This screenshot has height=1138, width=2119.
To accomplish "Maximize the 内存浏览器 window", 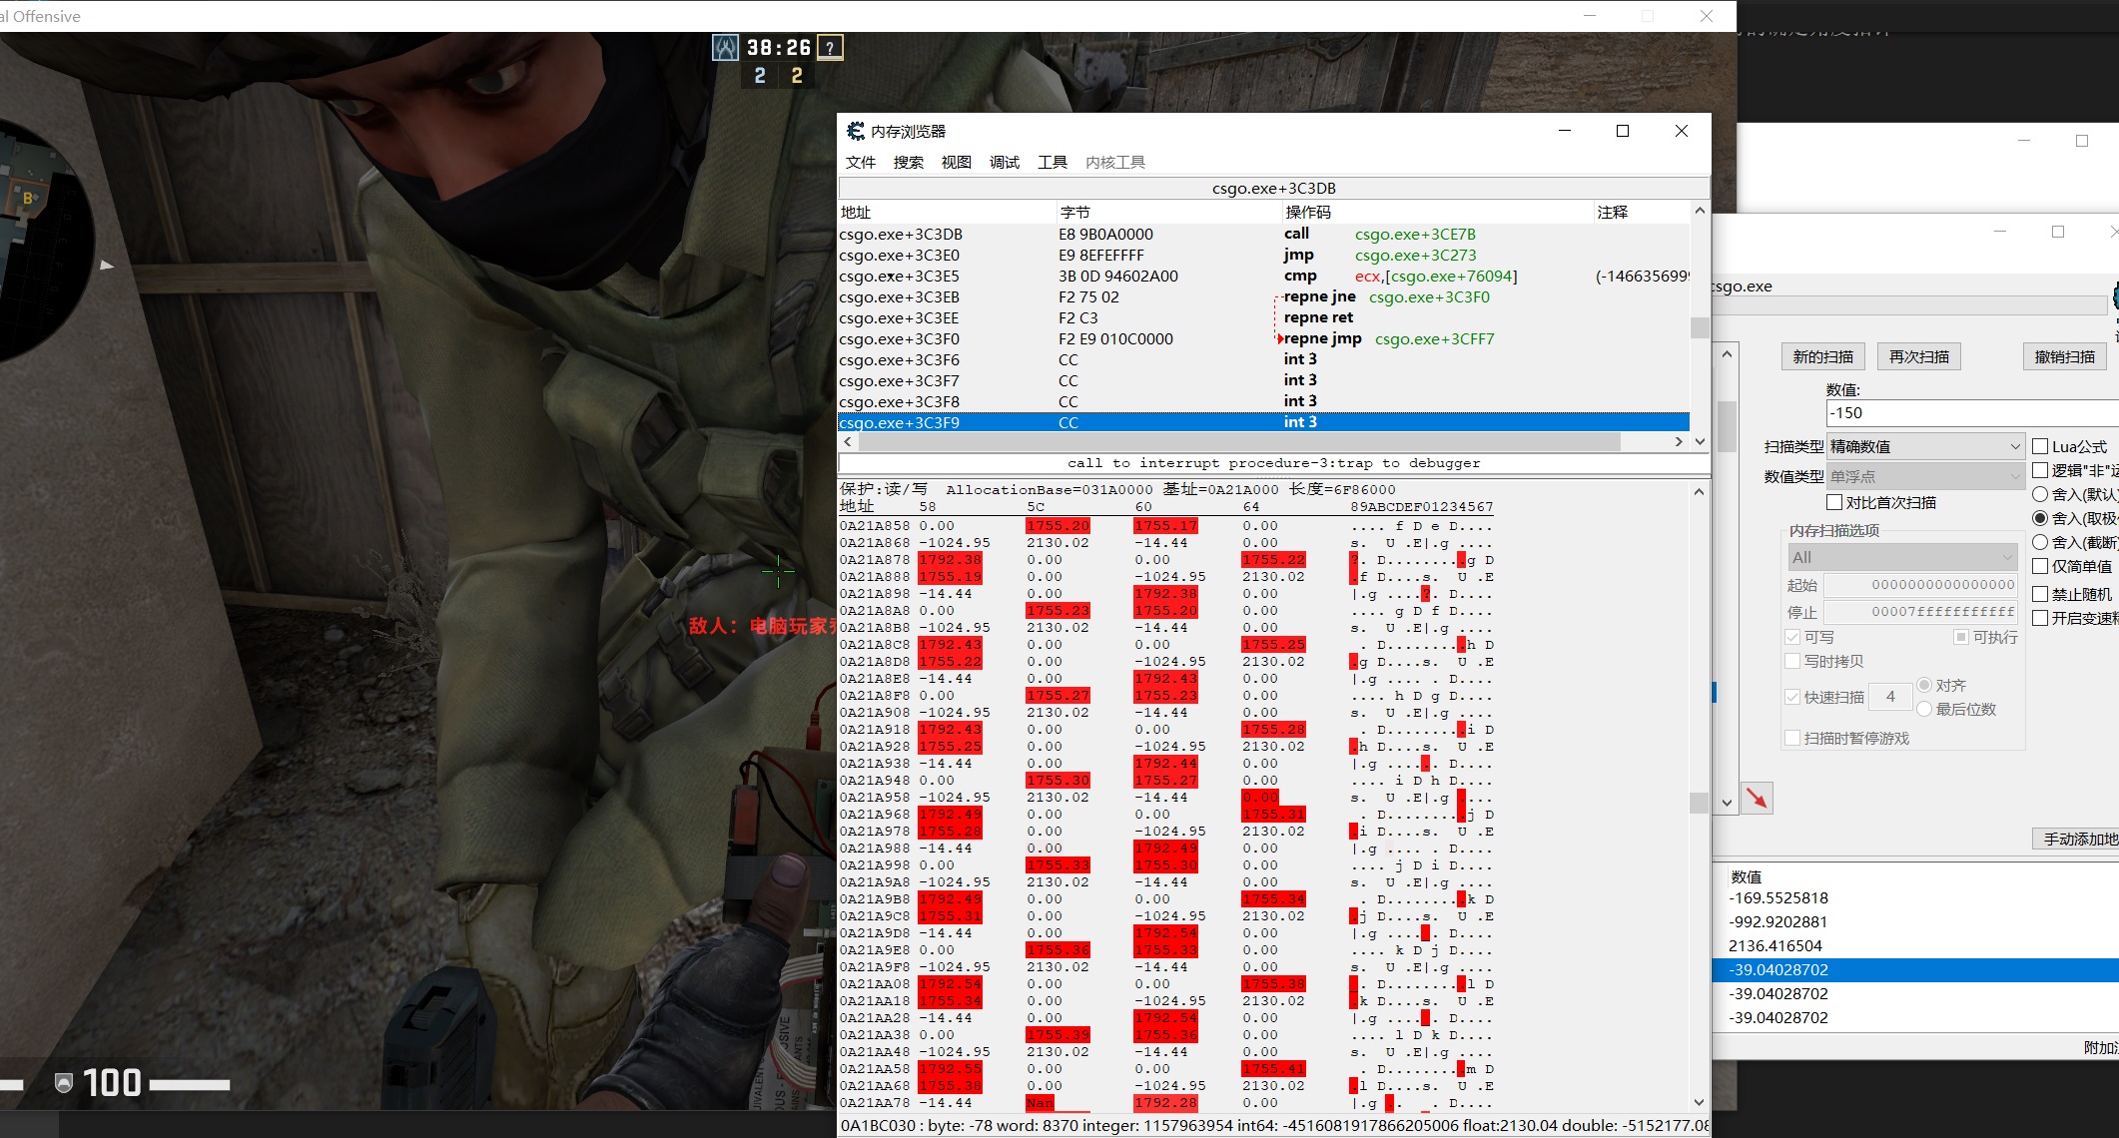I will coord(1623,131).
